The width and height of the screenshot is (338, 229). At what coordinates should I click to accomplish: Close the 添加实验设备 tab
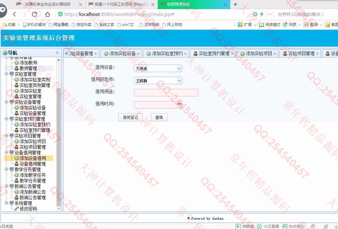click(138, 54)
